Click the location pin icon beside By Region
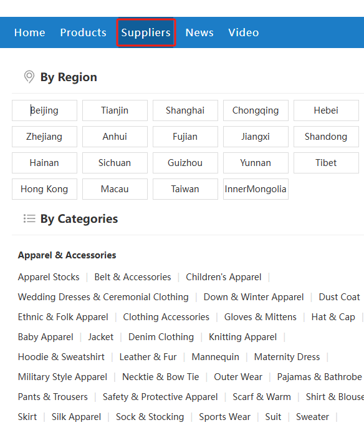364x425 pixels. 29,77
